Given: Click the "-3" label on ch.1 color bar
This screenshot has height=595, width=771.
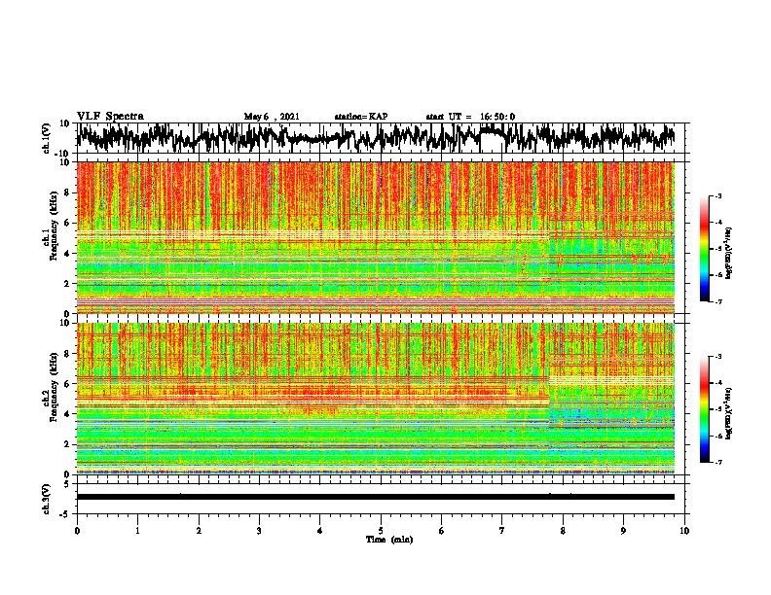Looking at the screenshot, I should click(717, 195).
